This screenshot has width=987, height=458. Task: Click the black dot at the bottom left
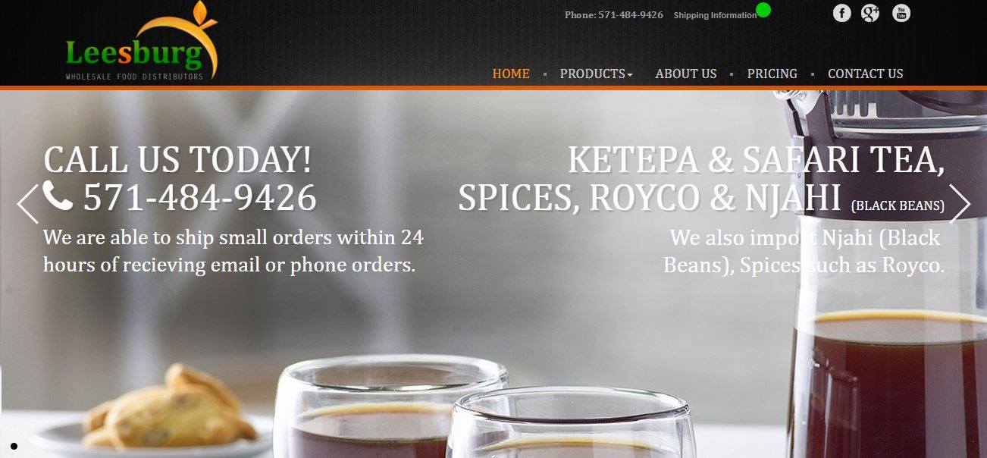pos(14,446)
